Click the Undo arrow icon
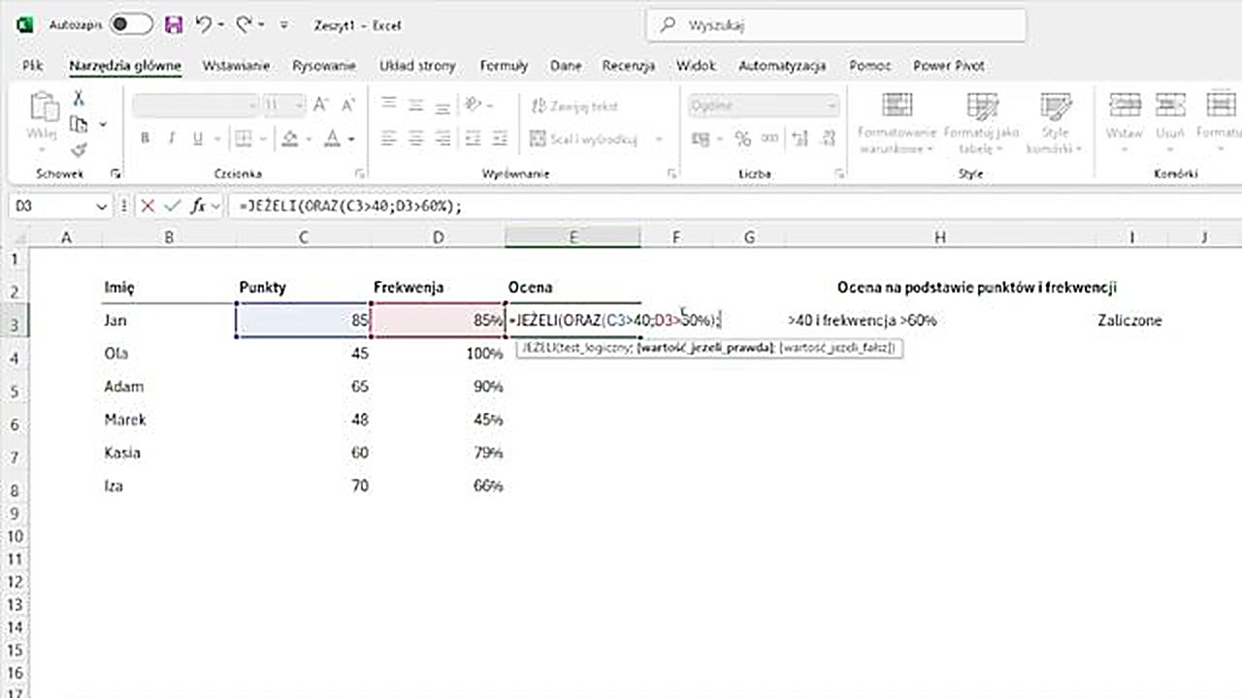1242x698 pixels. pos(204,25)
